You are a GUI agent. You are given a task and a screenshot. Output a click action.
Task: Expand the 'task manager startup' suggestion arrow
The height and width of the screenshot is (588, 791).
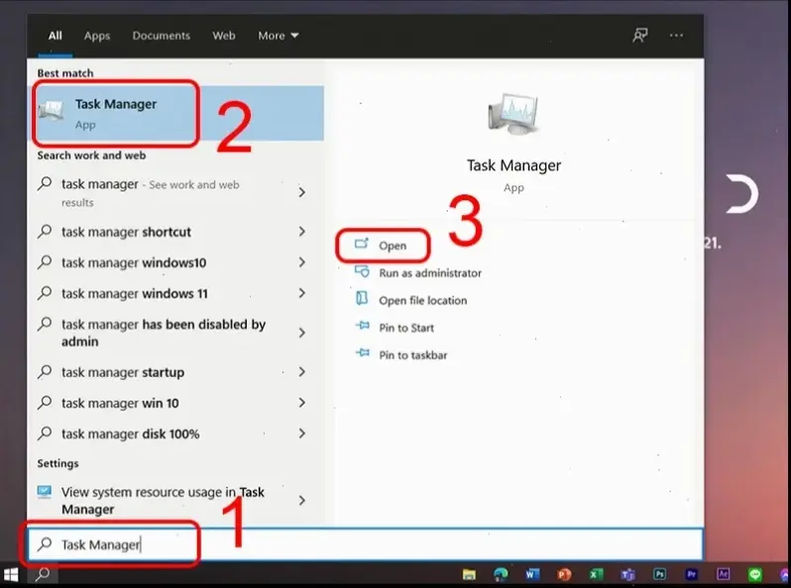click(x=301, y=372)
